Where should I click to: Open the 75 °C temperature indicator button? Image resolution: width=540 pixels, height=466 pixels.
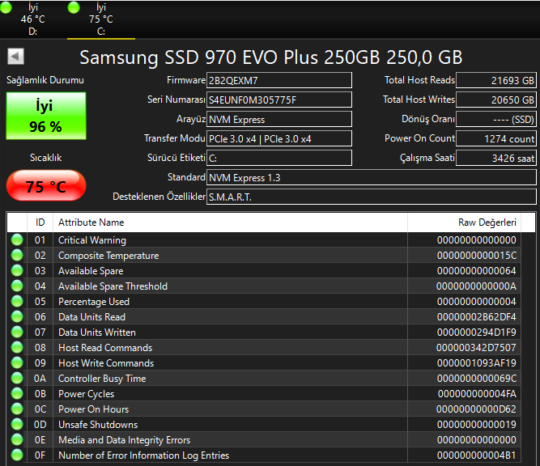[x=46, y=185]
